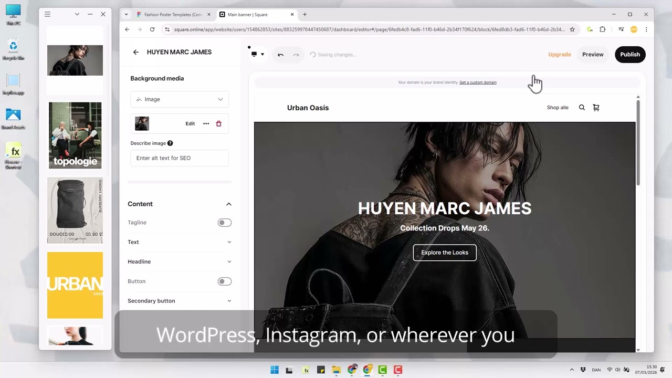672x378 pixels.
Task: Click the Explore the Looks banner button
Action: pyautogui.click(x=445, y=253)
